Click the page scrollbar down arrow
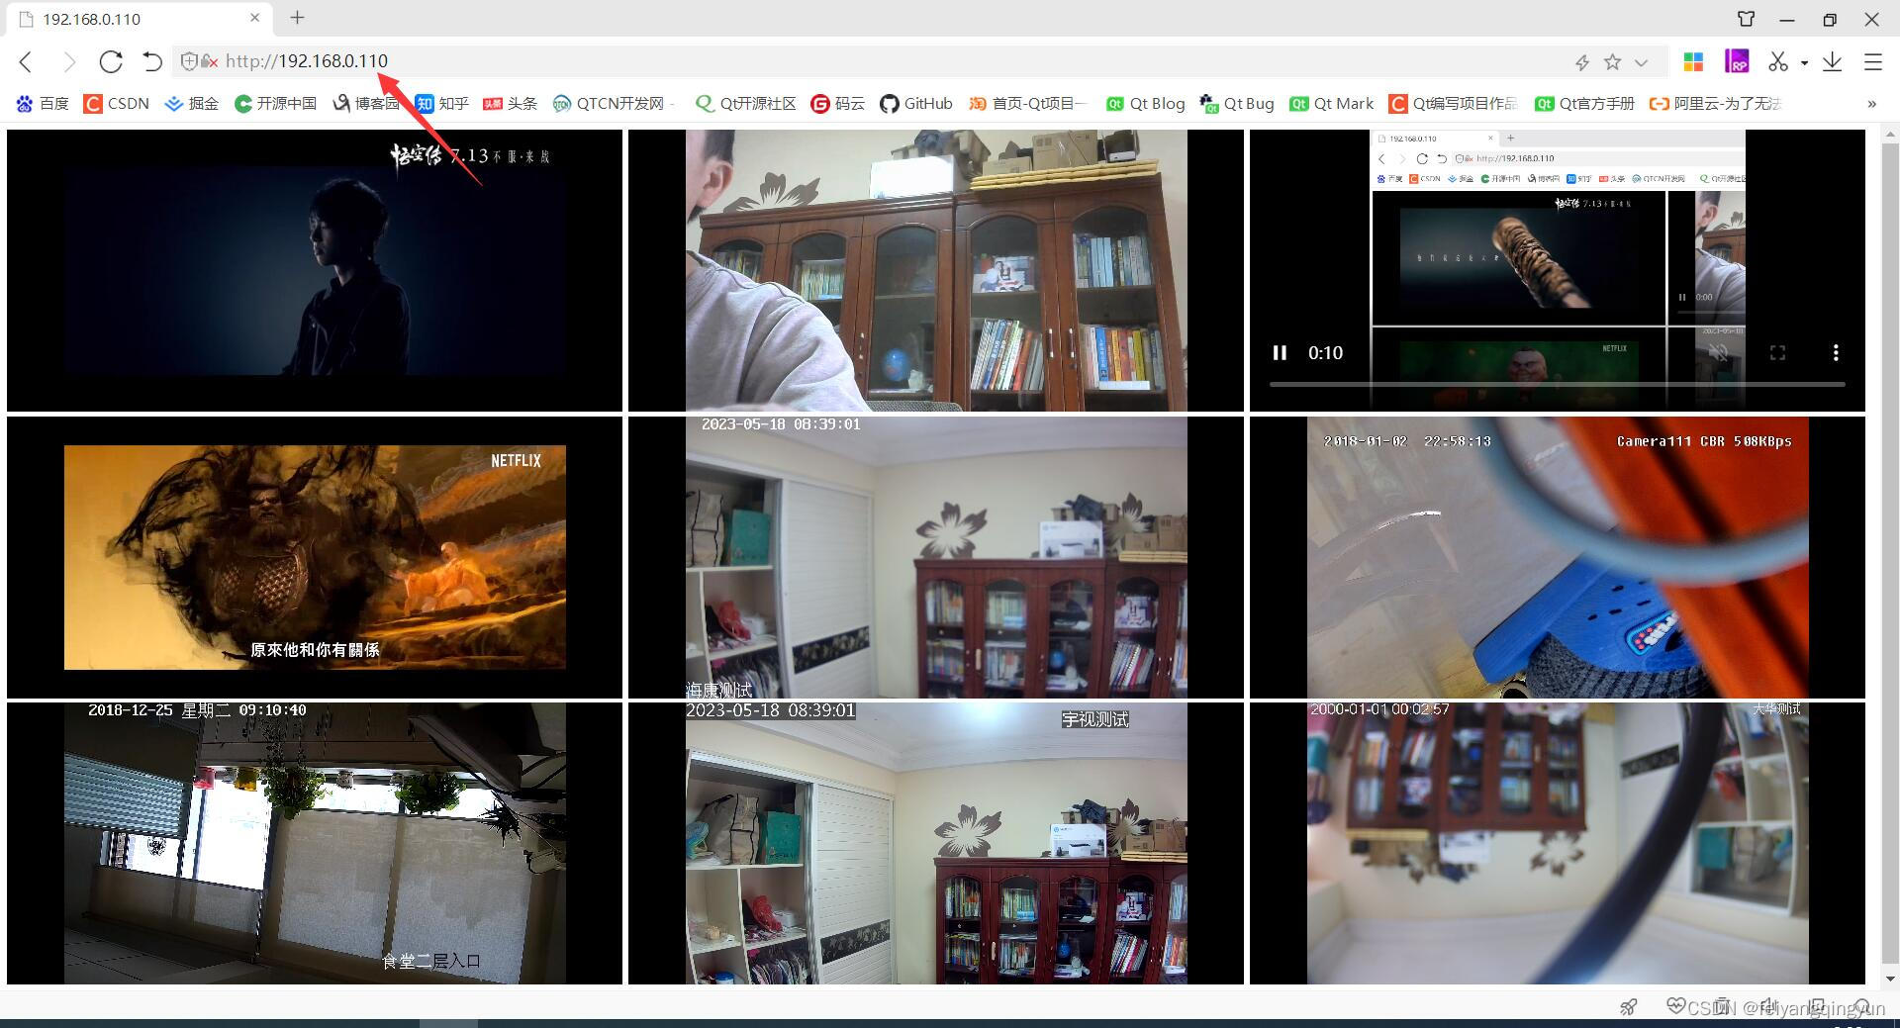The image size is (1900, 1028). [1890, 979]
